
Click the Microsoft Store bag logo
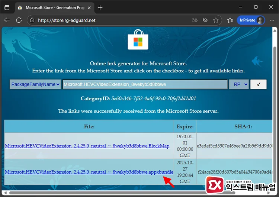point(138,39)
